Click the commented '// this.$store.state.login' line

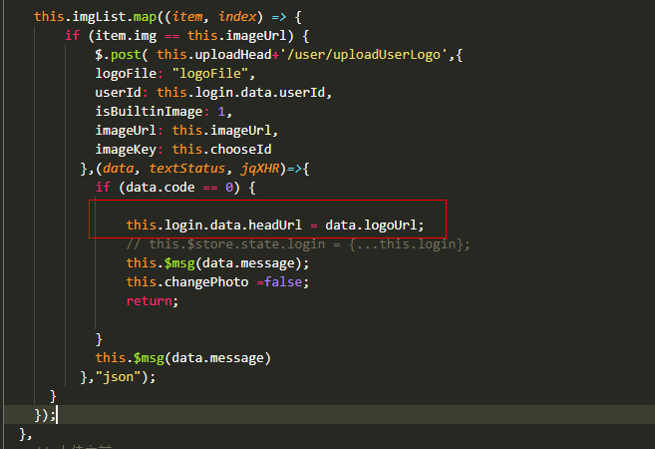pyautogui.click(x=298, y=243)
